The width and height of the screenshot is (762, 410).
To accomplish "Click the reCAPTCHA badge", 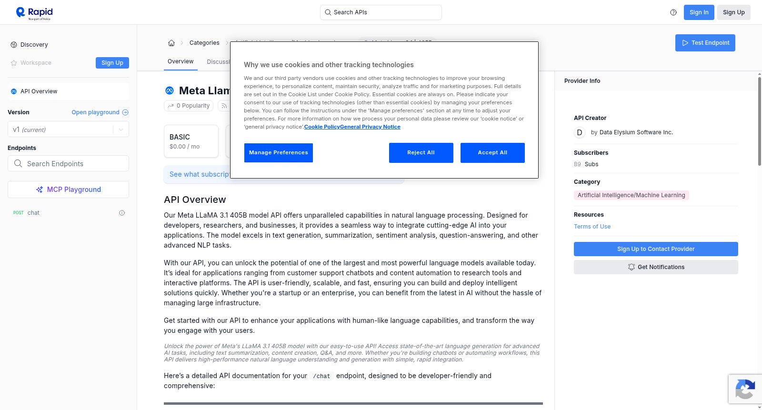I will tap(745, 389).
